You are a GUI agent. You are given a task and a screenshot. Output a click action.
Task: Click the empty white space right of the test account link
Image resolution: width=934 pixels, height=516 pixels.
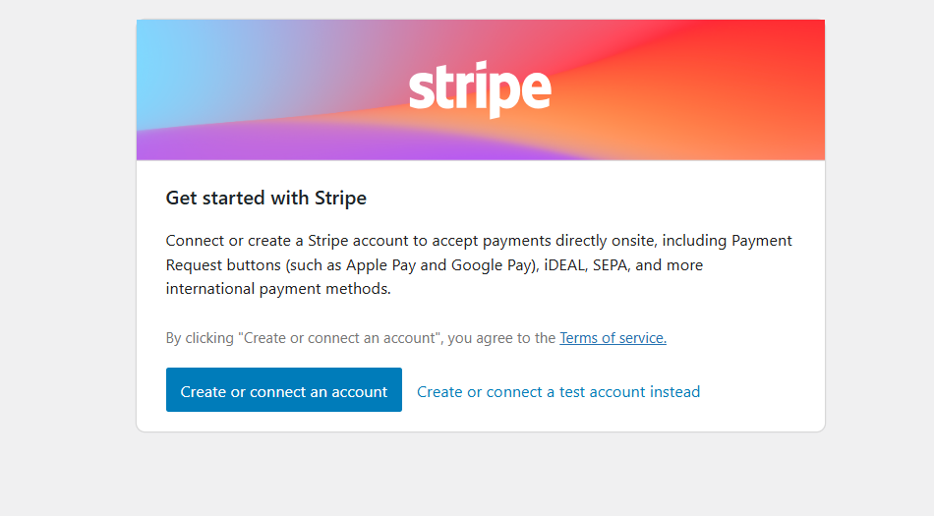point(763,391)
